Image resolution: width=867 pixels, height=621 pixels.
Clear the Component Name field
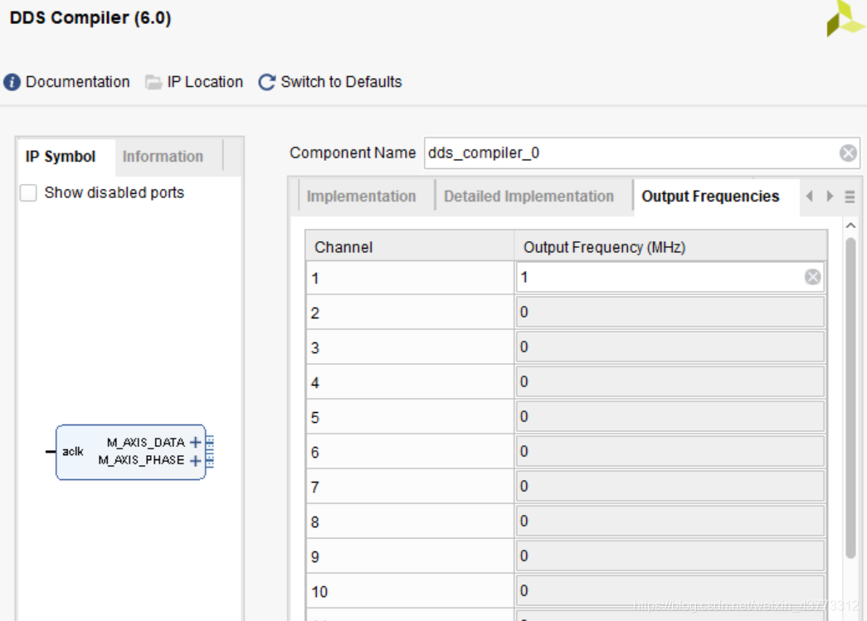[x=848, y=153]
